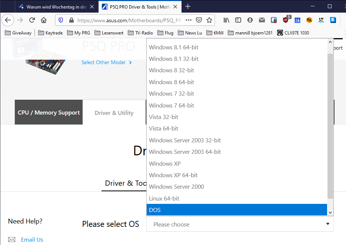Choose Windows 8 64-bit option
Image resolution: width=346 pixels, height=245 pixels.
point(237,82)
